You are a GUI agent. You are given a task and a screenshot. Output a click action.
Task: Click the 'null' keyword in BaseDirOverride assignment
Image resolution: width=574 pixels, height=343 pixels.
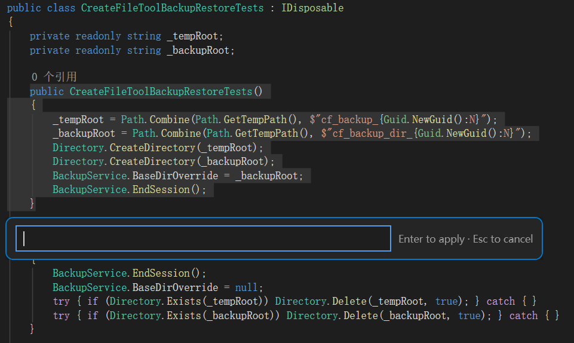(x=246, y=287)
